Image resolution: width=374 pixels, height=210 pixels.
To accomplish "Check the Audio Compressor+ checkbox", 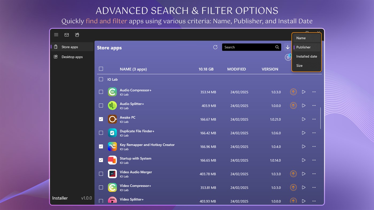I will point(101,92).
